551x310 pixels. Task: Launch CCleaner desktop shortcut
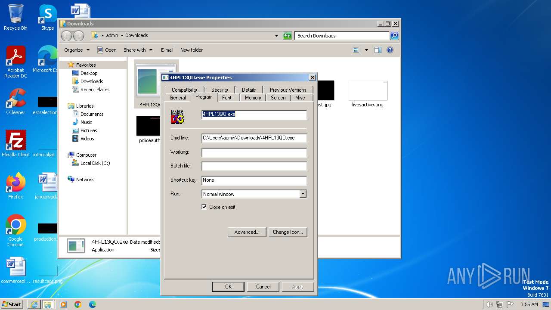coord(15,101)
